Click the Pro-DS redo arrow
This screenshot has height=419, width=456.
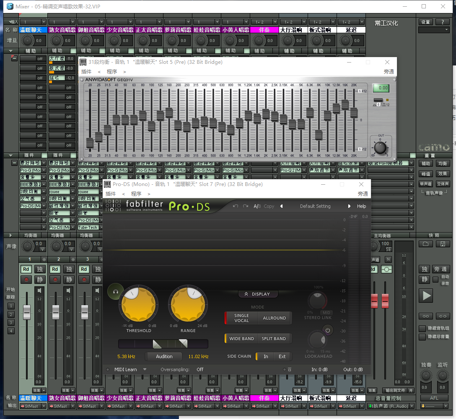pyautogui.click(x=246, y=206)
